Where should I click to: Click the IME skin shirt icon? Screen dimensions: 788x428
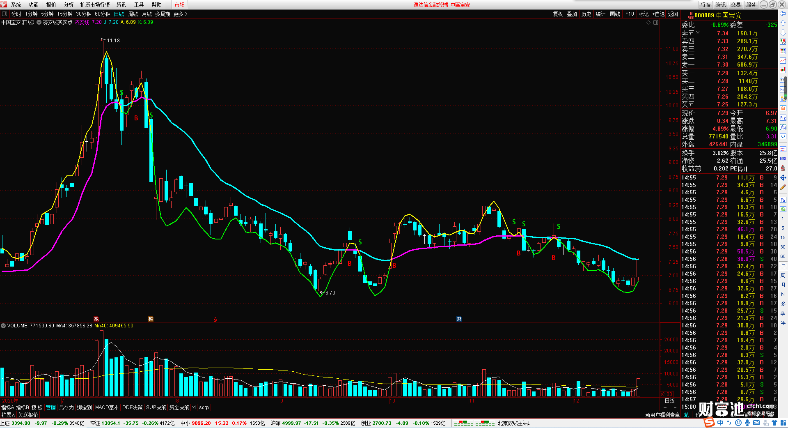[774, 423]
